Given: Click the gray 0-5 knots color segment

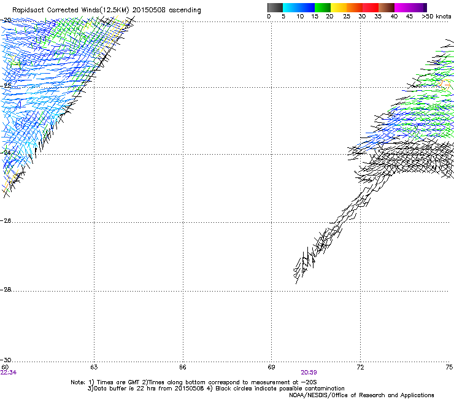Looking at the screenshot, I should click(275, 7).
